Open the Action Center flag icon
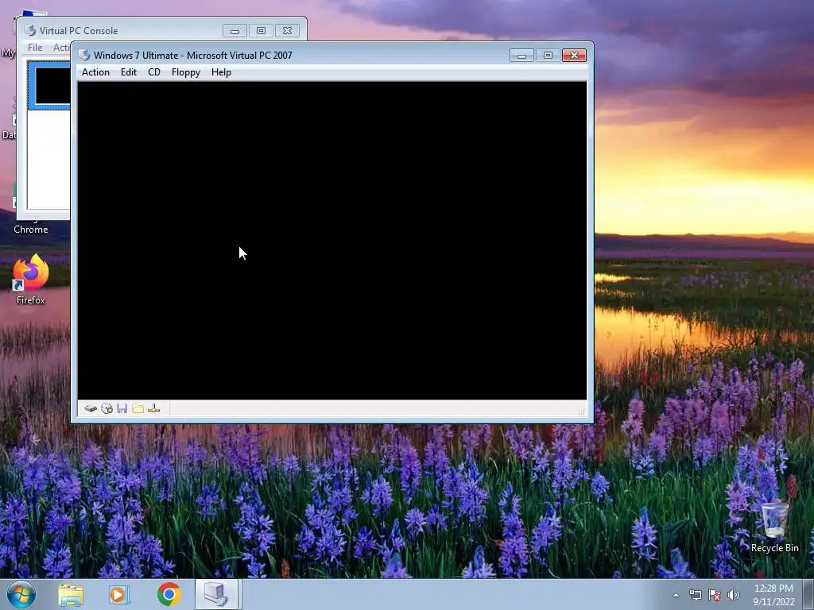The width and height of the screenshot is (814, 610). 715,595
